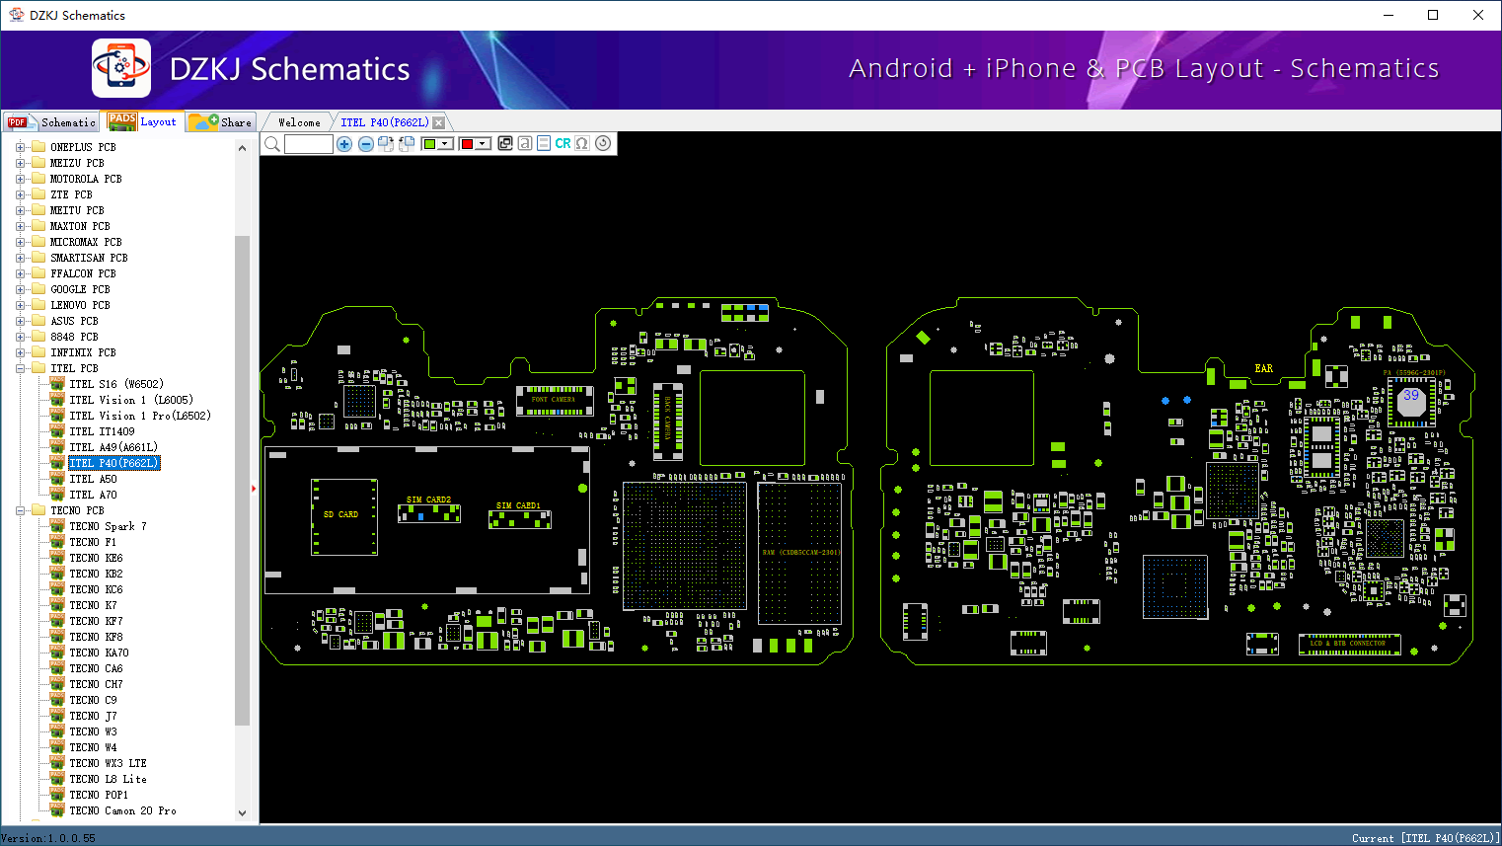Click the zoom in plus button
The height and width of the screenshot is (846, 1502).
click(x=344, y=144)
